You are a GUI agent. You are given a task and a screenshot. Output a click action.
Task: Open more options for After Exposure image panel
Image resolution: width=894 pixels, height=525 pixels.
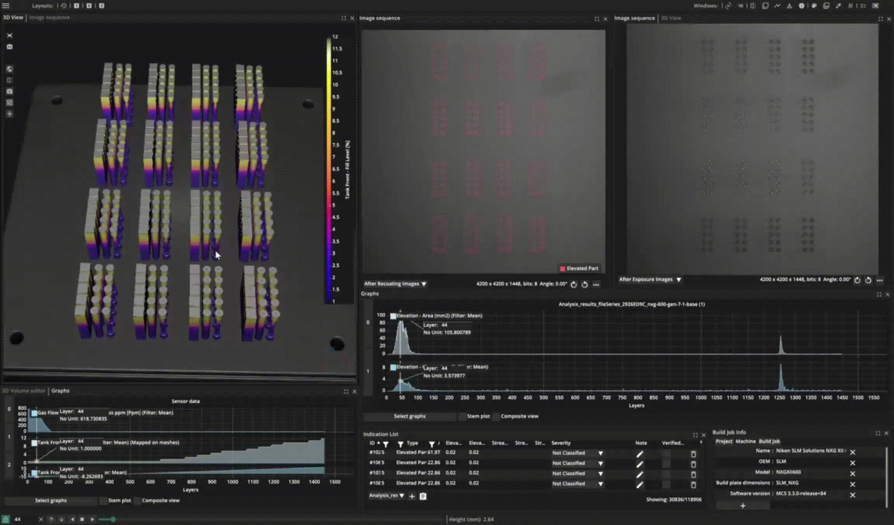[880, 280]
